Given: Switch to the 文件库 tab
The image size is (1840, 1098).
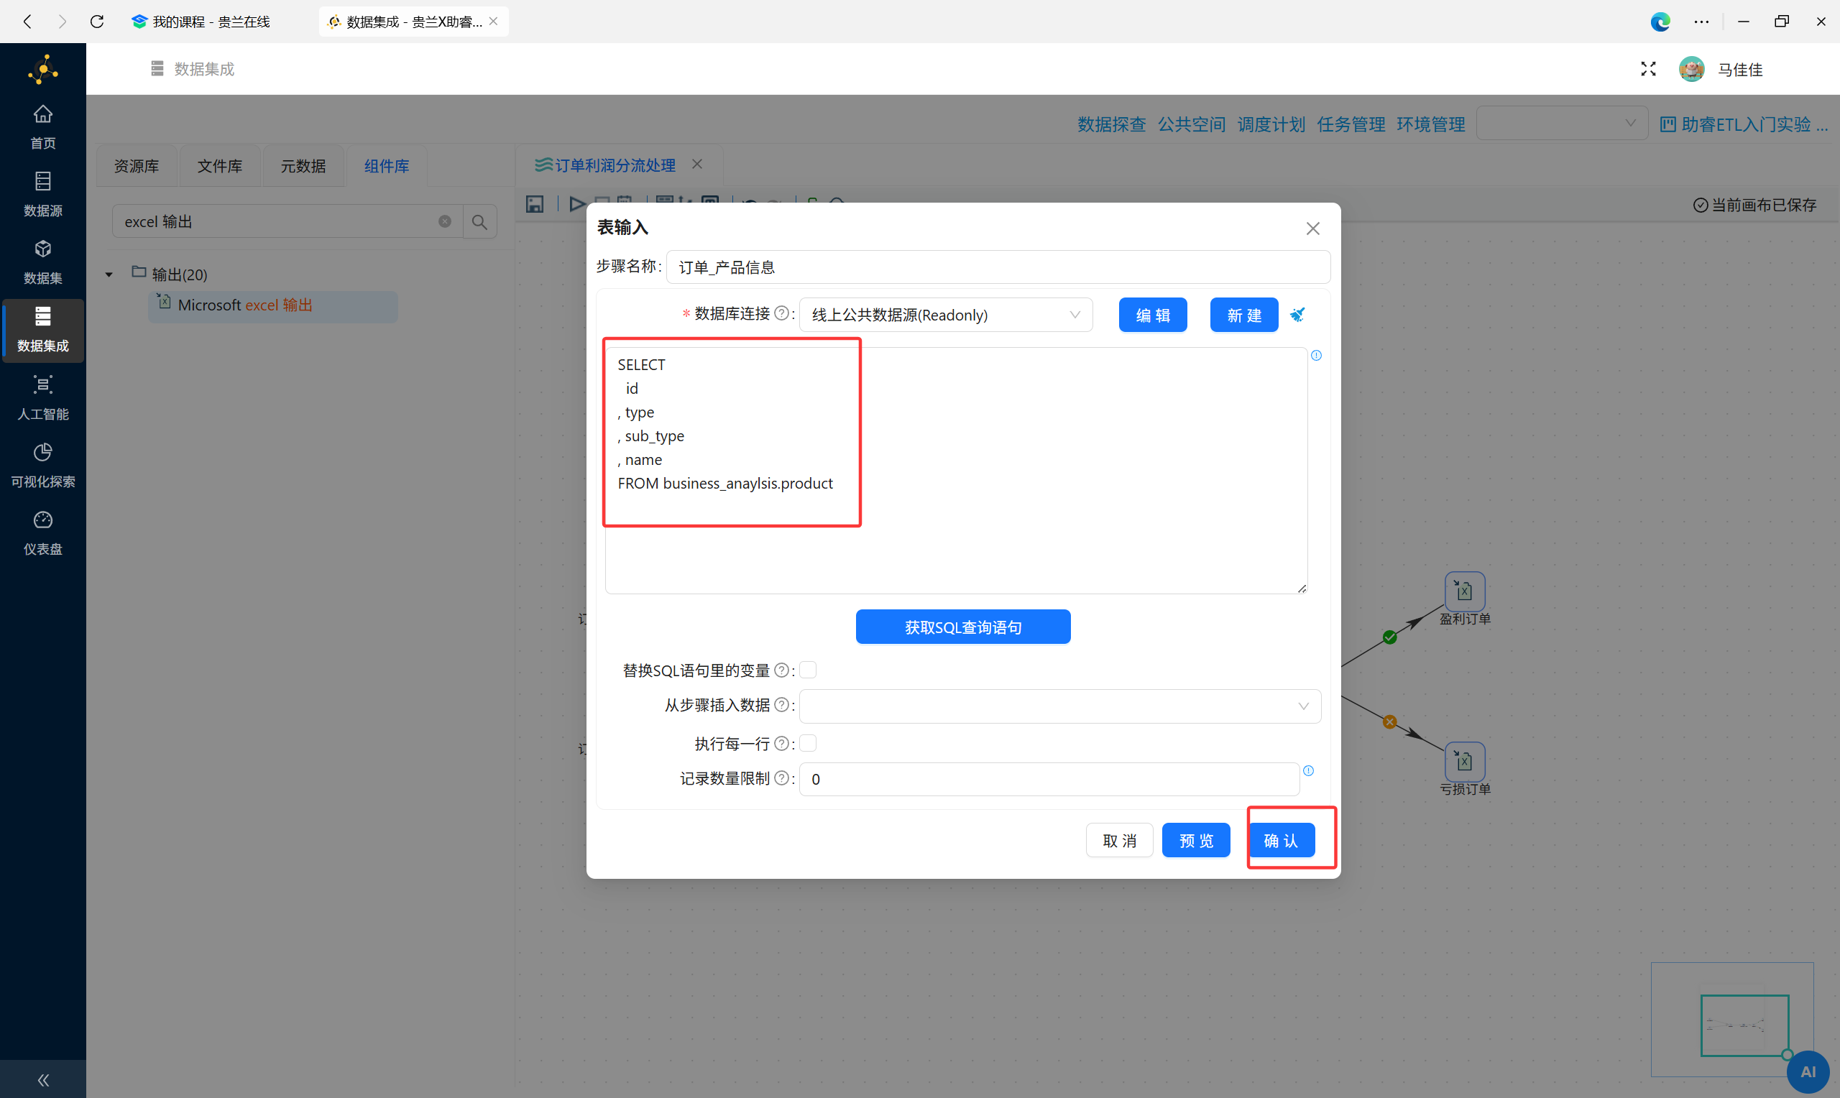Looking at the screenshot, I should click(x=219, y=166).
